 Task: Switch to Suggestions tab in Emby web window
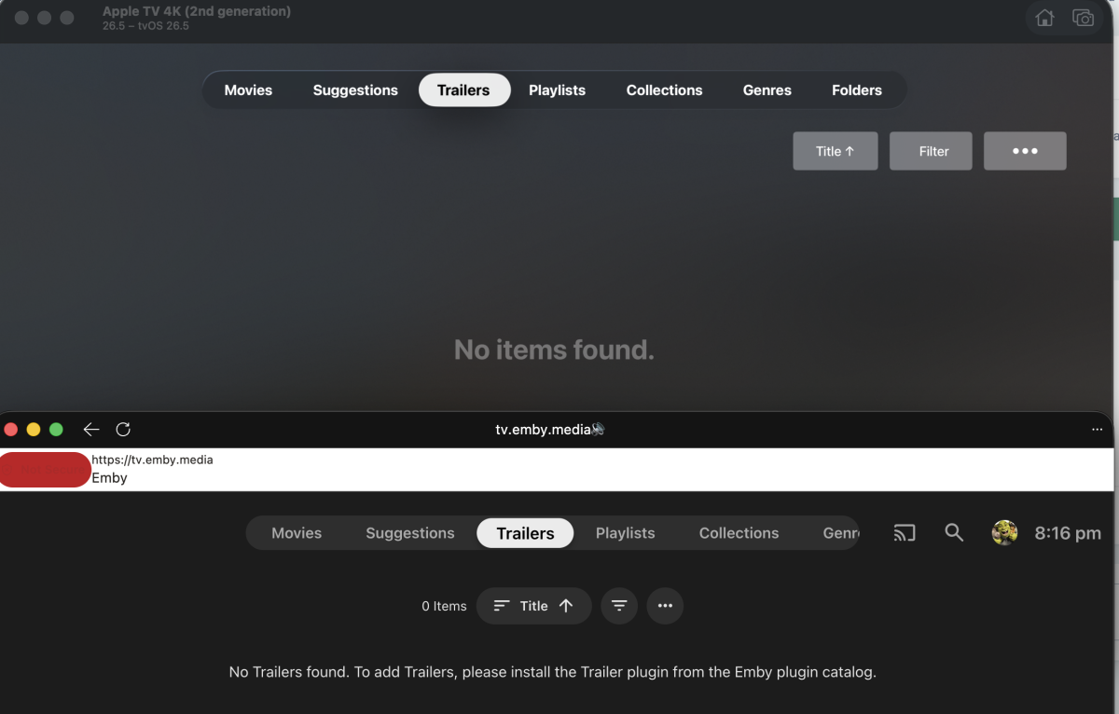point(410,533)
